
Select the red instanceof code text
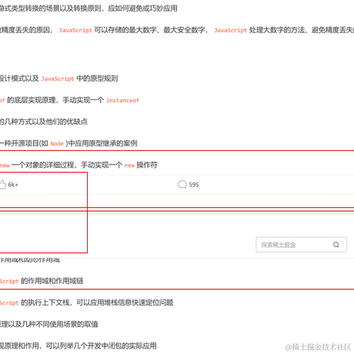(x=122, y=100)
